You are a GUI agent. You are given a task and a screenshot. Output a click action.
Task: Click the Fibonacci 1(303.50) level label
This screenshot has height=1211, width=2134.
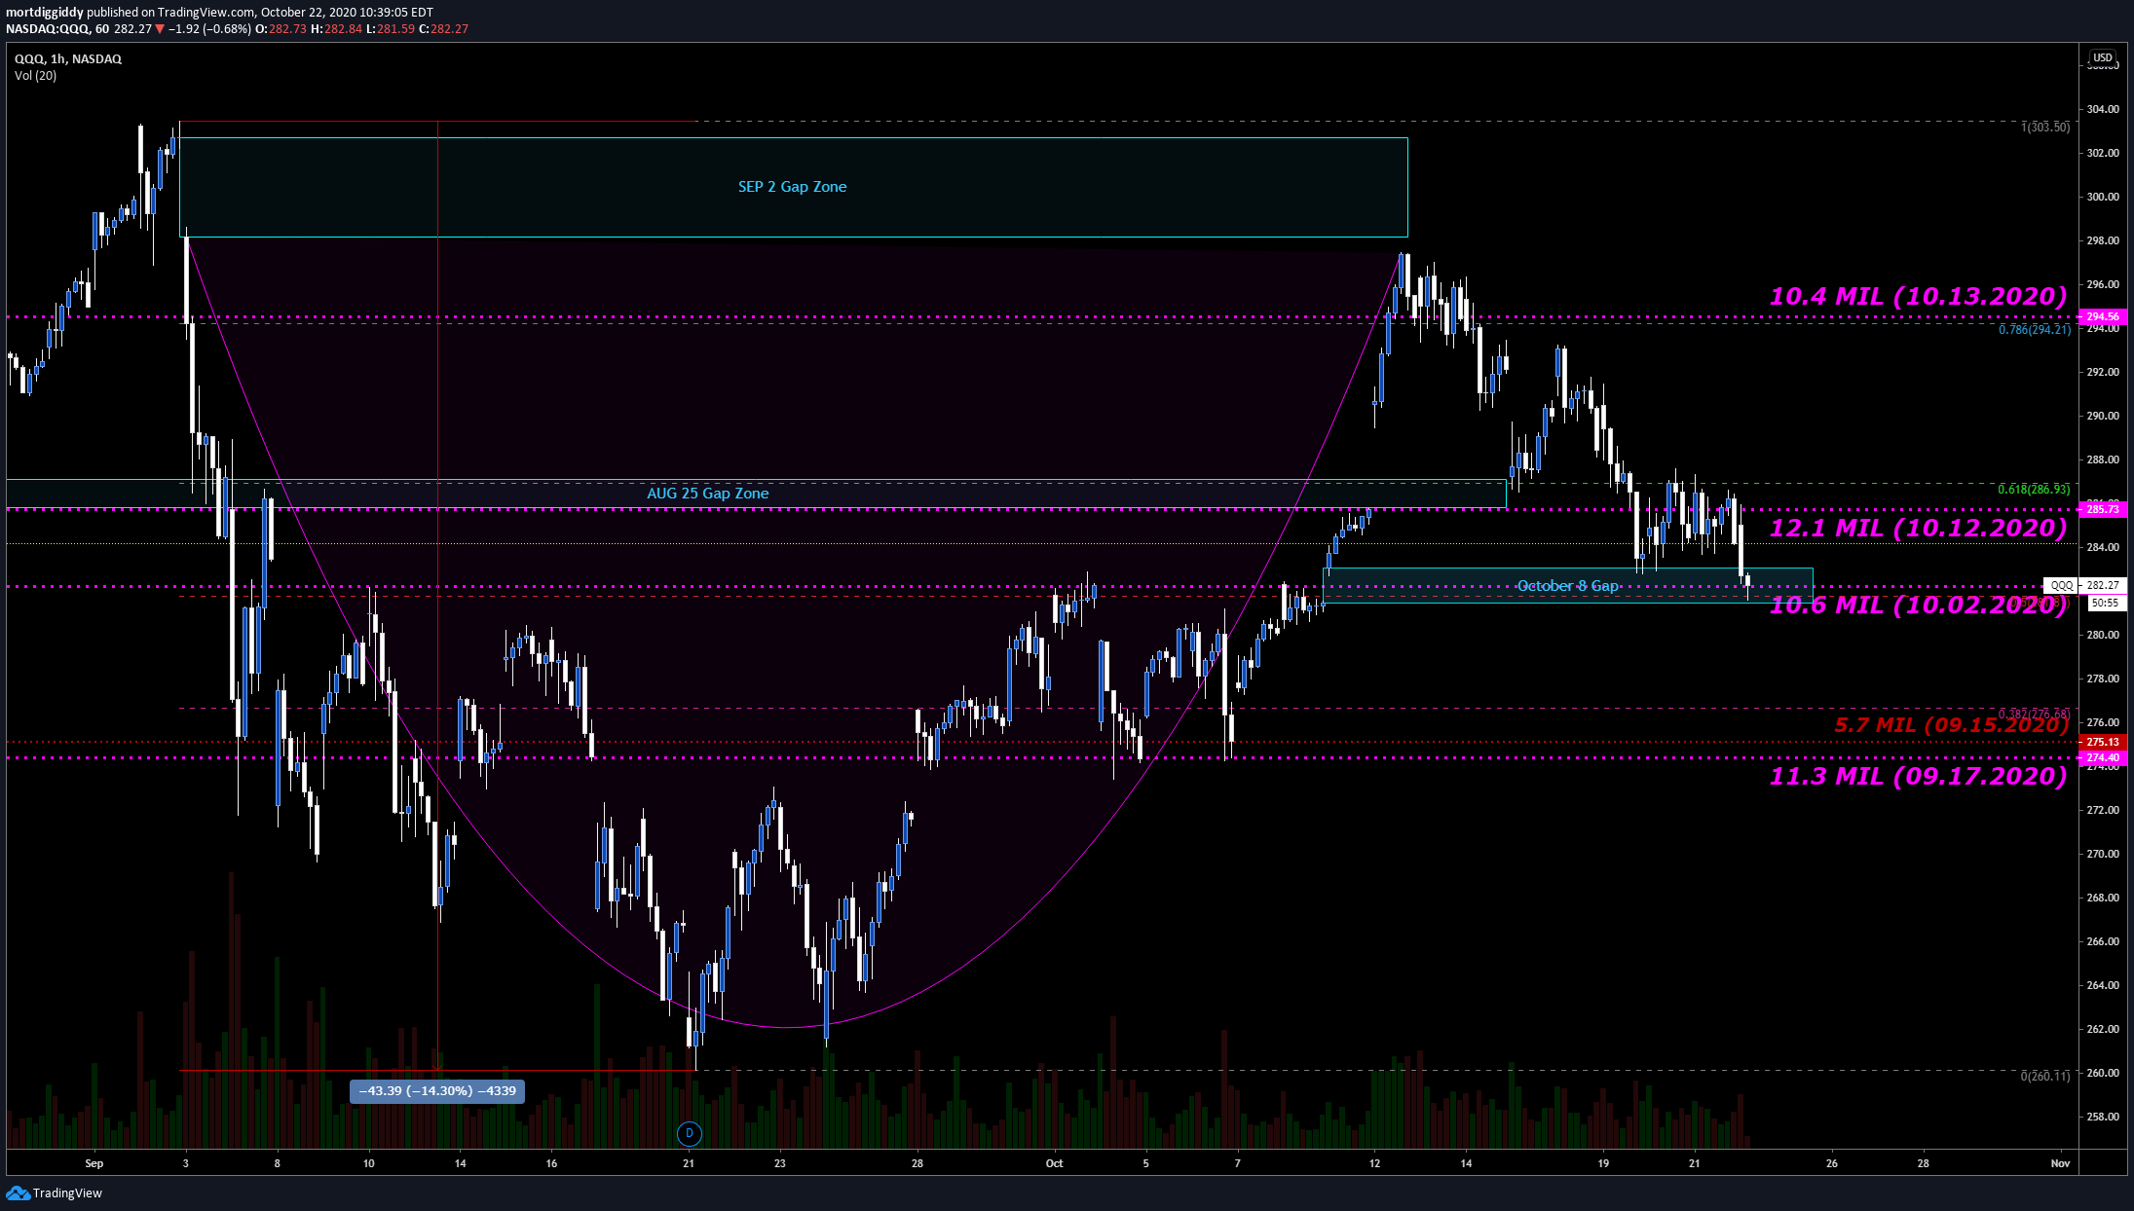click(x=2045, y=128)
